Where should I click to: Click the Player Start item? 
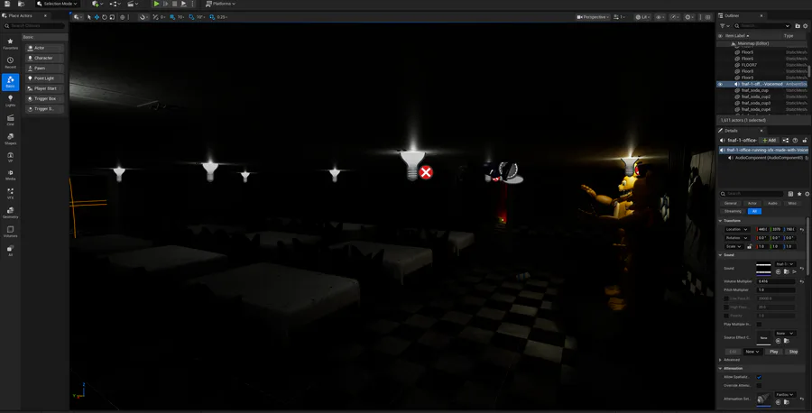pyautogui.click(x=44, y=88)
